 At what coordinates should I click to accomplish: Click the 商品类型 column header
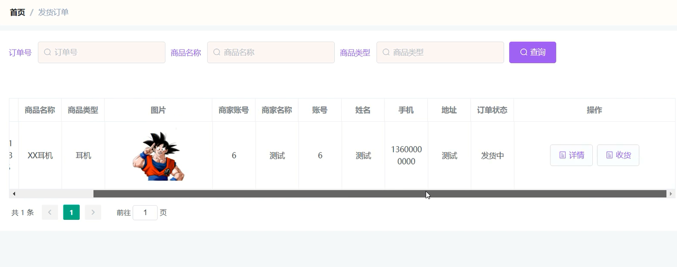point(83,110)
